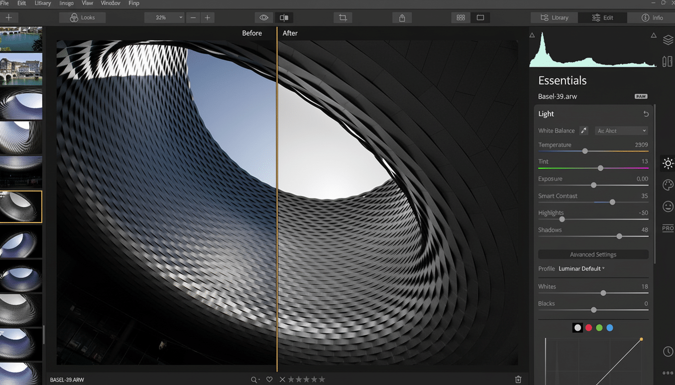Screen dimensions: 675x385
Task: Toggle the Before/After compare view
Action: (284, 17)
